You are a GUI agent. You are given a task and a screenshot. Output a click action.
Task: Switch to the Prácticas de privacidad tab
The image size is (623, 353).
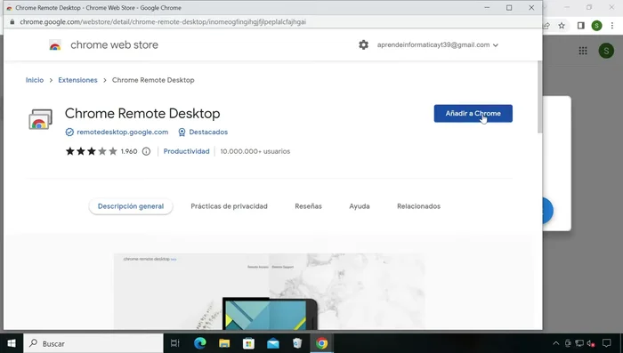click(229, 206)
